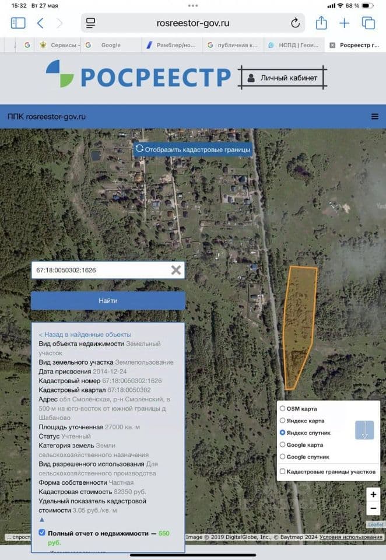Zoom out the map with minus button
This screenshot has height=560, width=386.
(x=373, y=508)
